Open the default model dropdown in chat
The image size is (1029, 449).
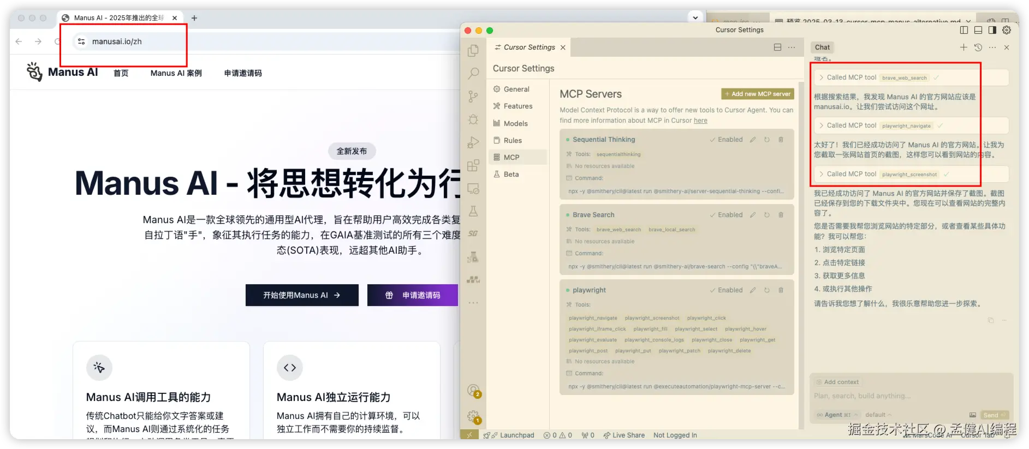[x=878, y=415]
